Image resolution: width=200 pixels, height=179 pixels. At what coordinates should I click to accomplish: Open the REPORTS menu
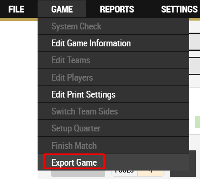[117, 9]
